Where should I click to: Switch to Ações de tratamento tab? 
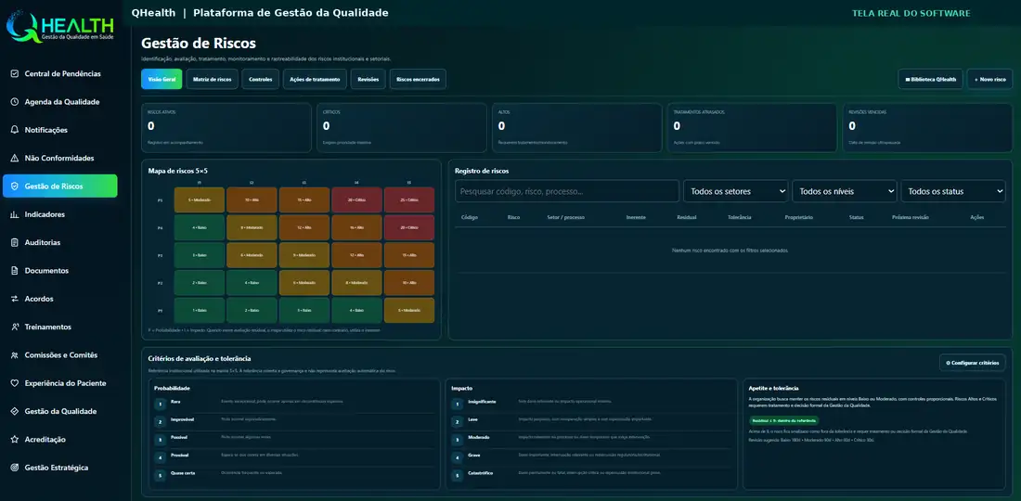click(315, 80)
